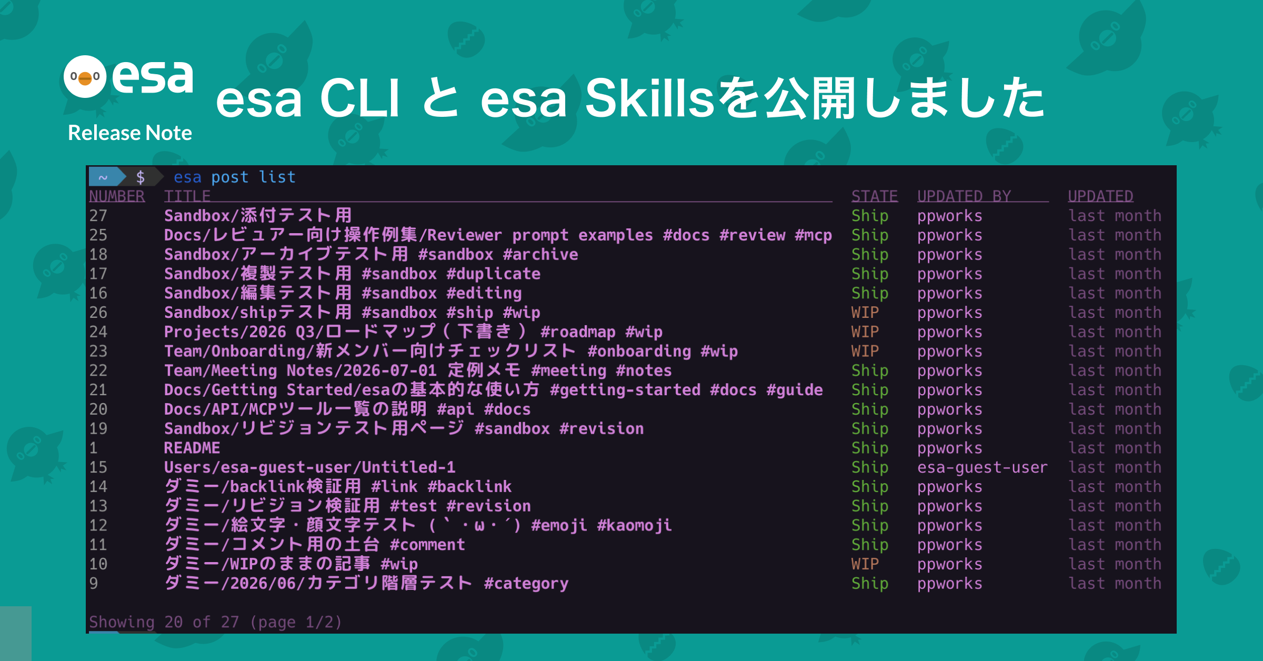
Task: Click the NUMBER column header
Action: pyautogui.click(x=117, y=196)
